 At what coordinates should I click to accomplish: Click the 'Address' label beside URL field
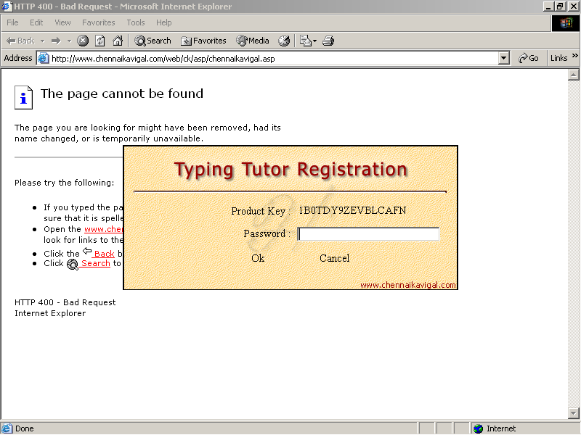pos(17,58)
